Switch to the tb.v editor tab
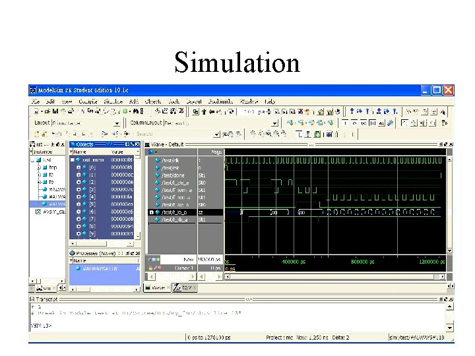475x356 pixels. coord(184,287)
